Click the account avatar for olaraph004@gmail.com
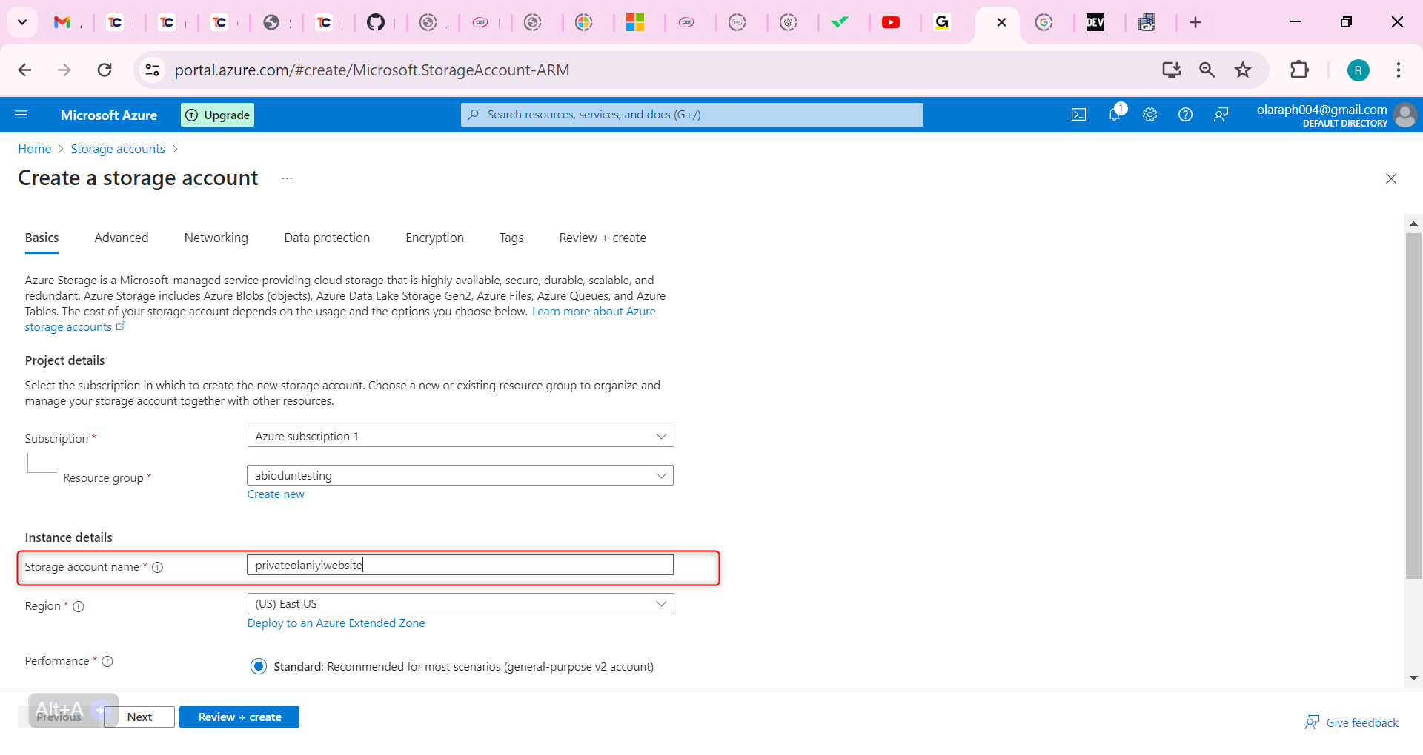The width and height of the screenshot is (1423, 755). 1405,115
